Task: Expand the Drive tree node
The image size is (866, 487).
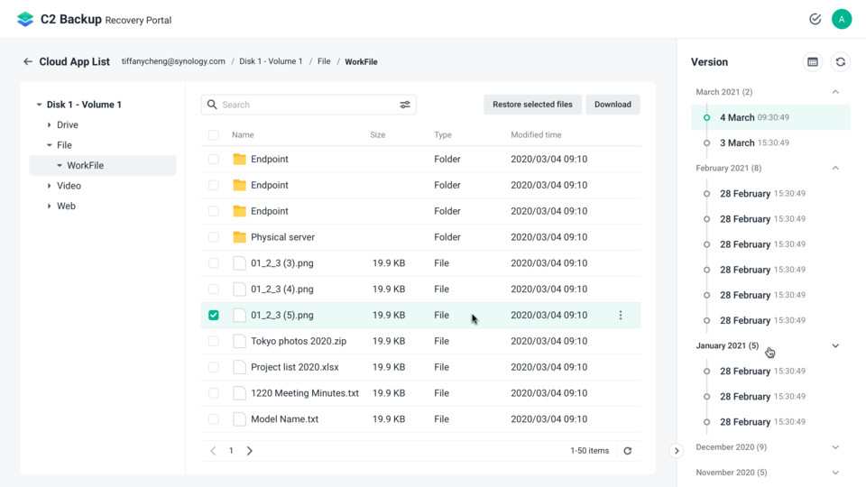Action: [x=49, y=124]
